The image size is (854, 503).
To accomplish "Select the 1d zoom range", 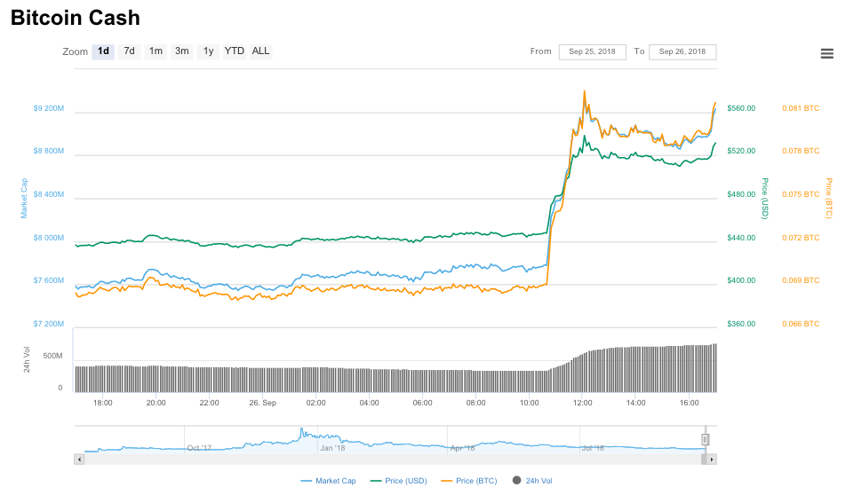I will (x=103, y=51).
